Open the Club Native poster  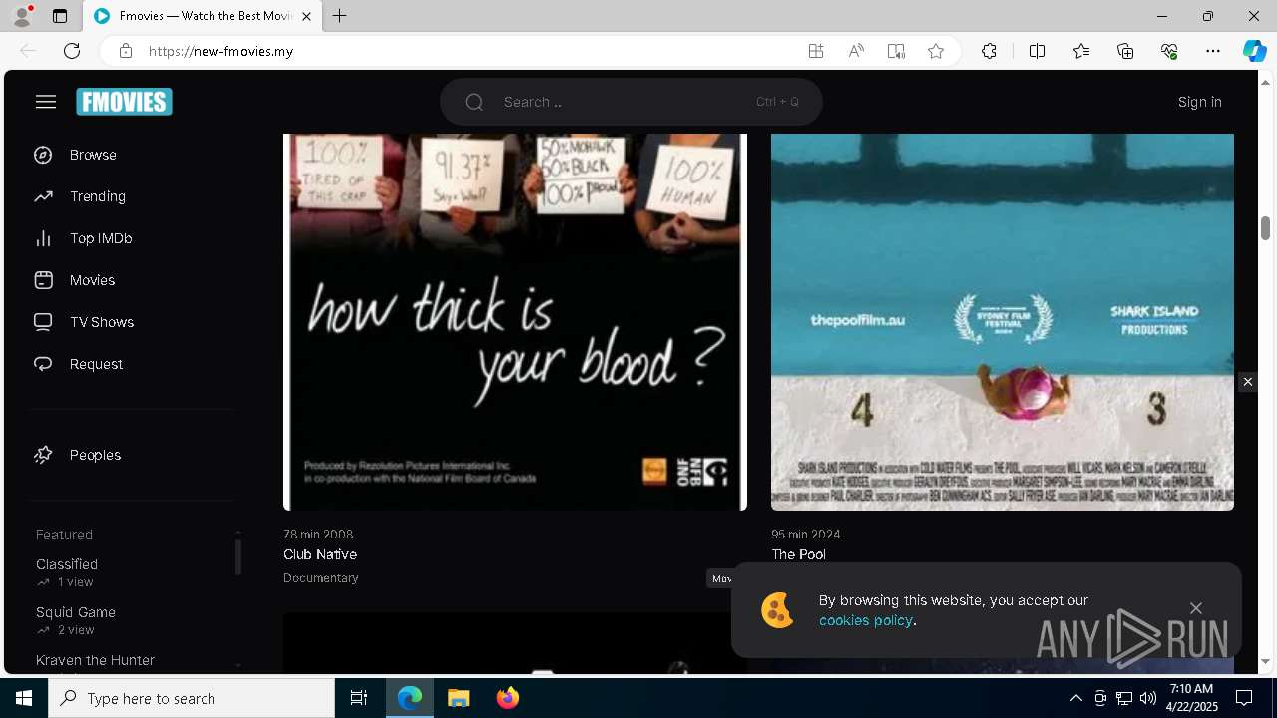[x=515, y=321]
